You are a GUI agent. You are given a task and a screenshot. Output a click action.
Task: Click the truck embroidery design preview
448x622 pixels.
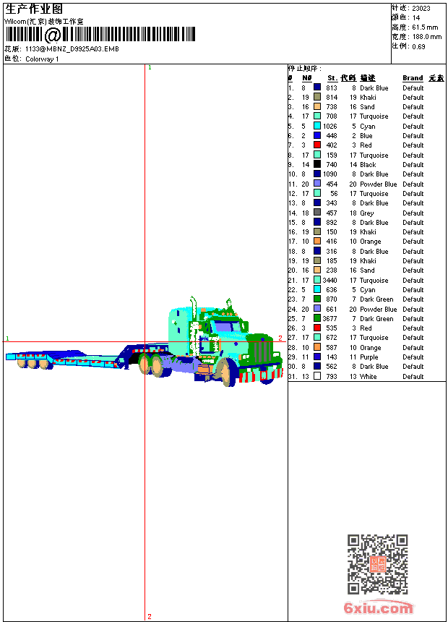tap(145, 342)
